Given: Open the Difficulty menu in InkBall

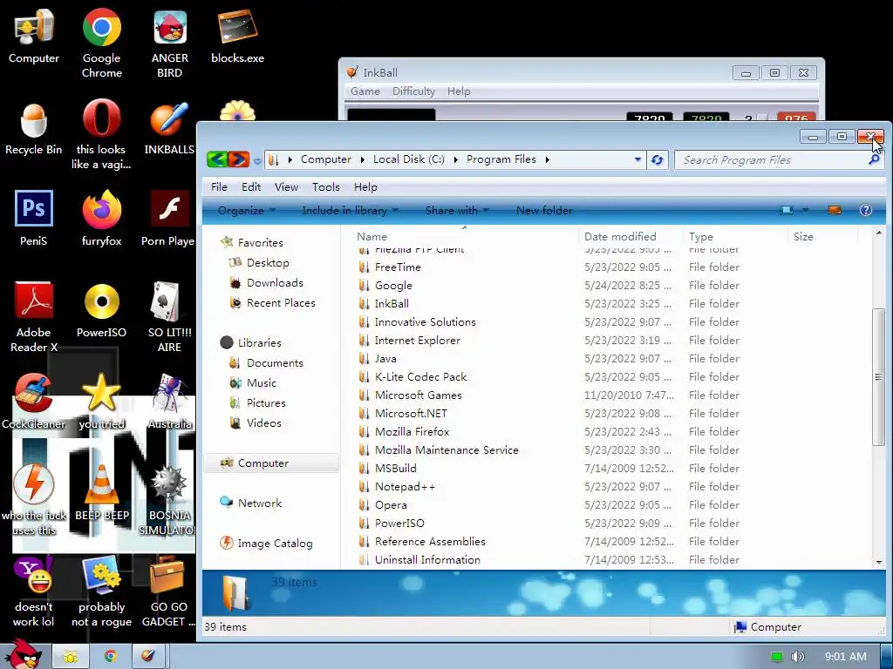Looking at the screenshot, I should (x=413, y=91).
